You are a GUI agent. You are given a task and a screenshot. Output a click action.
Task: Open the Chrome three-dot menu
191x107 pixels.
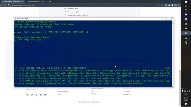178,5
